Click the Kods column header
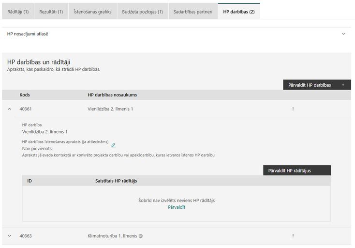 [x=25, y=95]
